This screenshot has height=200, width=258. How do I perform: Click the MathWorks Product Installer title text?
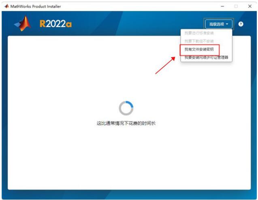point(36,6)
